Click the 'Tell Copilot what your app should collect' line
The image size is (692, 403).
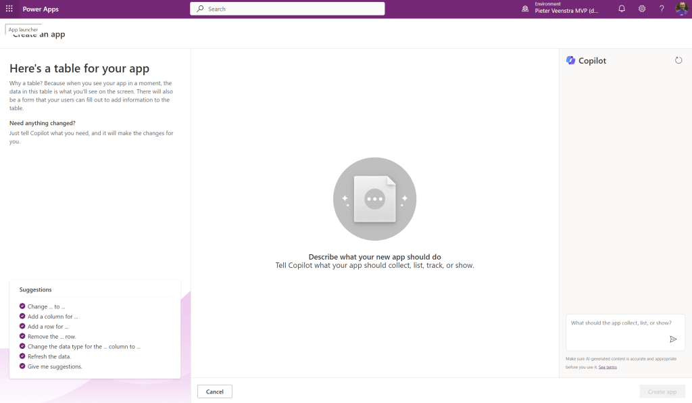pyautogui.click(x=374, y=265)
